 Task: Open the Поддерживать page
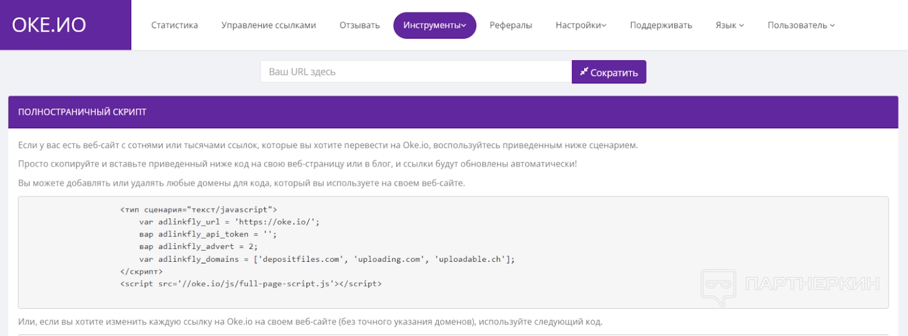(661, 26)
